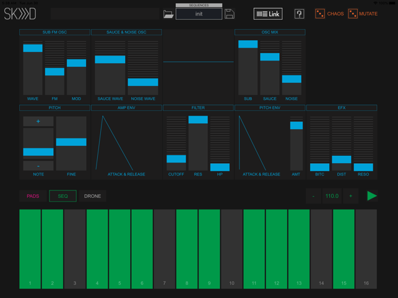Image resolution: width=398 pixels, height=298 pixels.
Task: Open the load sequence folder icon
Action: (x=168, y=14)
